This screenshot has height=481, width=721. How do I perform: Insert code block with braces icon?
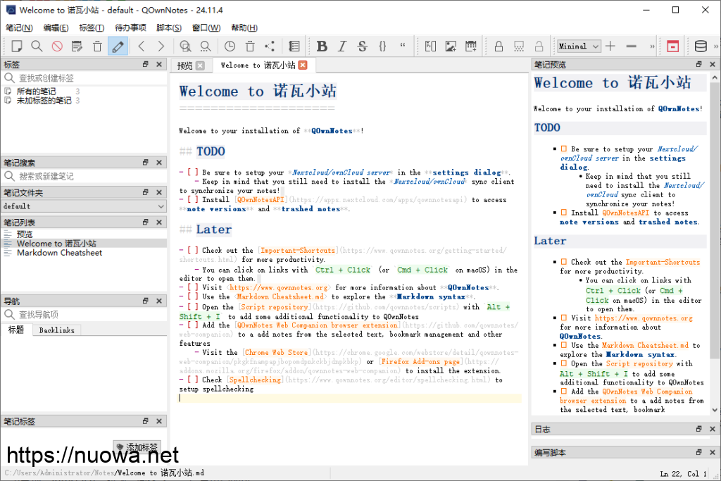pos(382,46)
